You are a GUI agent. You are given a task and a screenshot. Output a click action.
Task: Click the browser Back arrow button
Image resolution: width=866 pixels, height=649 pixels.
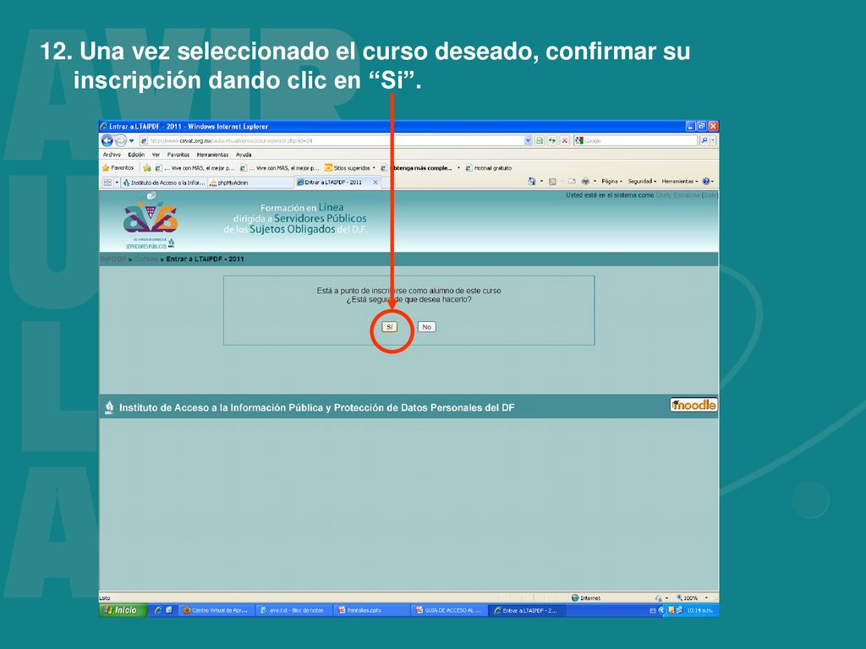coord(107,141)
